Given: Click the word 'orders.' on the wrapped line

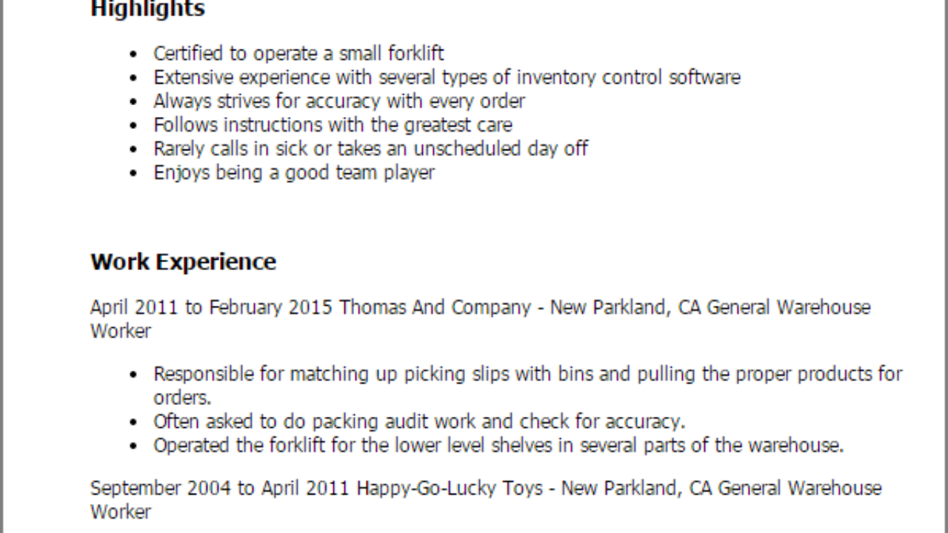Looking at the screenshot, I should click(x=182, y=398).
